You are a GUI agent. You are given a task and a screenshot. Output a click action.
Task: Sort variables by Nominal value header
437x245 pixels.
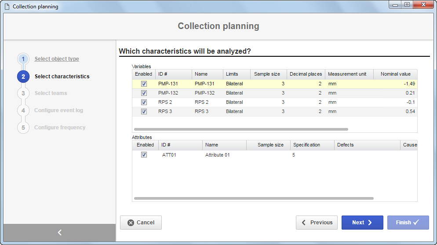(396, 74)
